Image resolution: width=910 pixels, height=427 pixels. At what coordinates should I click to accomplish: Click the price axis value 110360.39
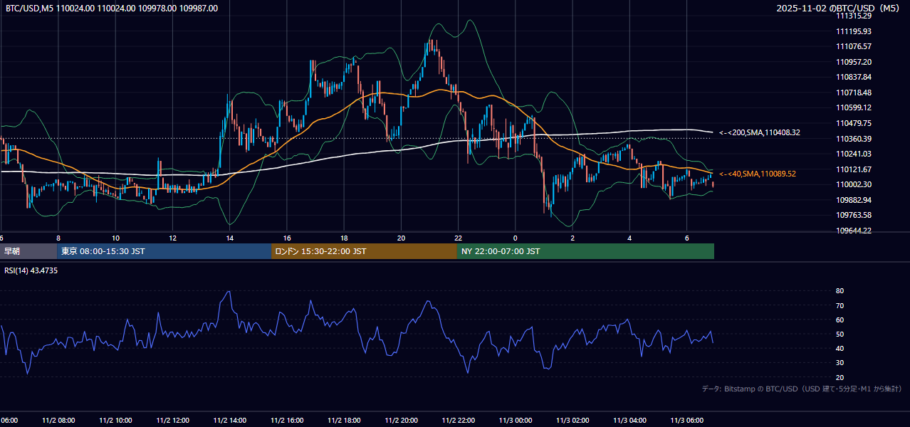coord(854,139)
